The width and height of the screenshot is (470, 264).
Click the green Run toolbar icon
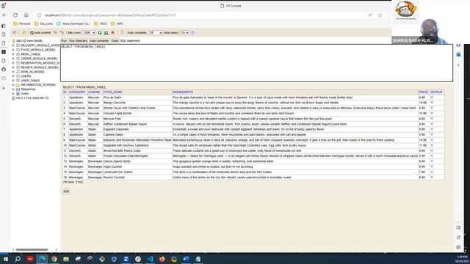pyautogui.click(x=100, y=32)
